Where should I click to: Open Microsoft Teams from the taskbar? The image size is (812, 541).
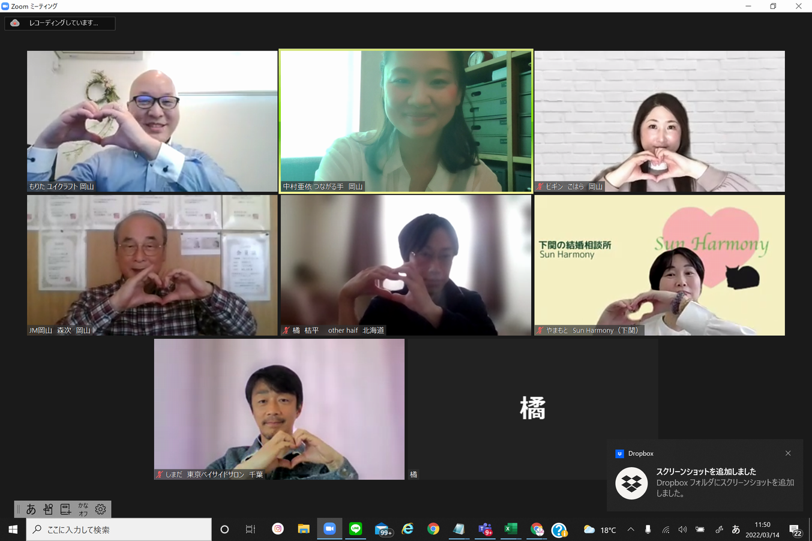[x=485, y=529]
